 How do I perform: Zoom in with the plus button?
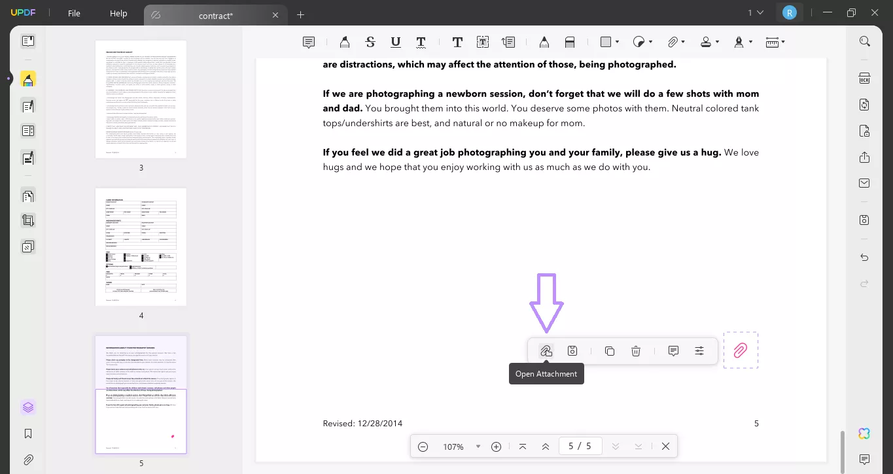(496, 447)
